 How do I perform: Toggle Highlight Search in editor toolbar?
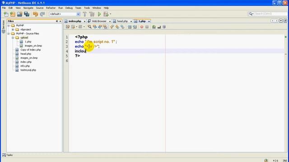tap(105, 27)
